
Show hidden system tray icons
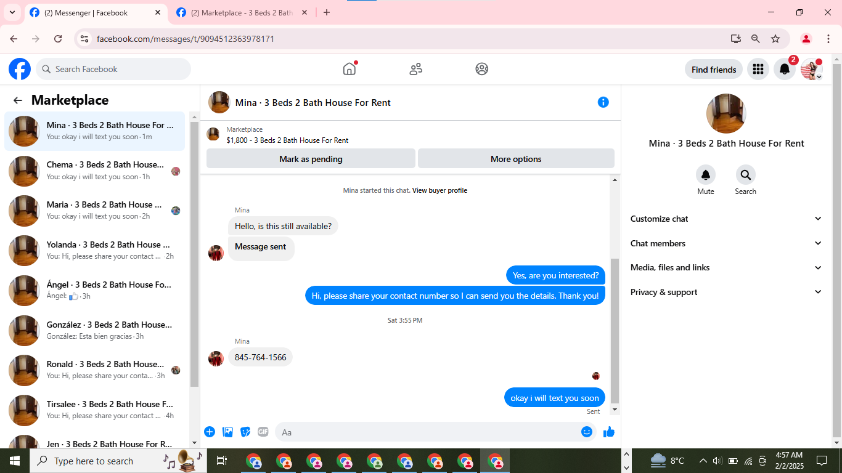[x=703, y=461]
